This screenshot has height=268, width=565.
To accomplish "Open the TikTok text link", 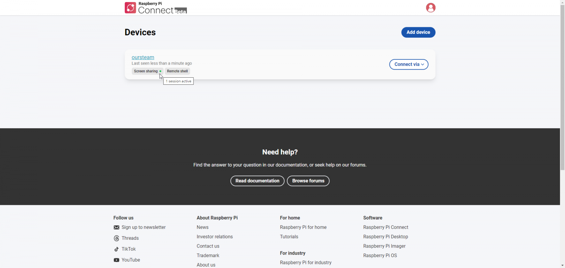I will click(129, 249).
